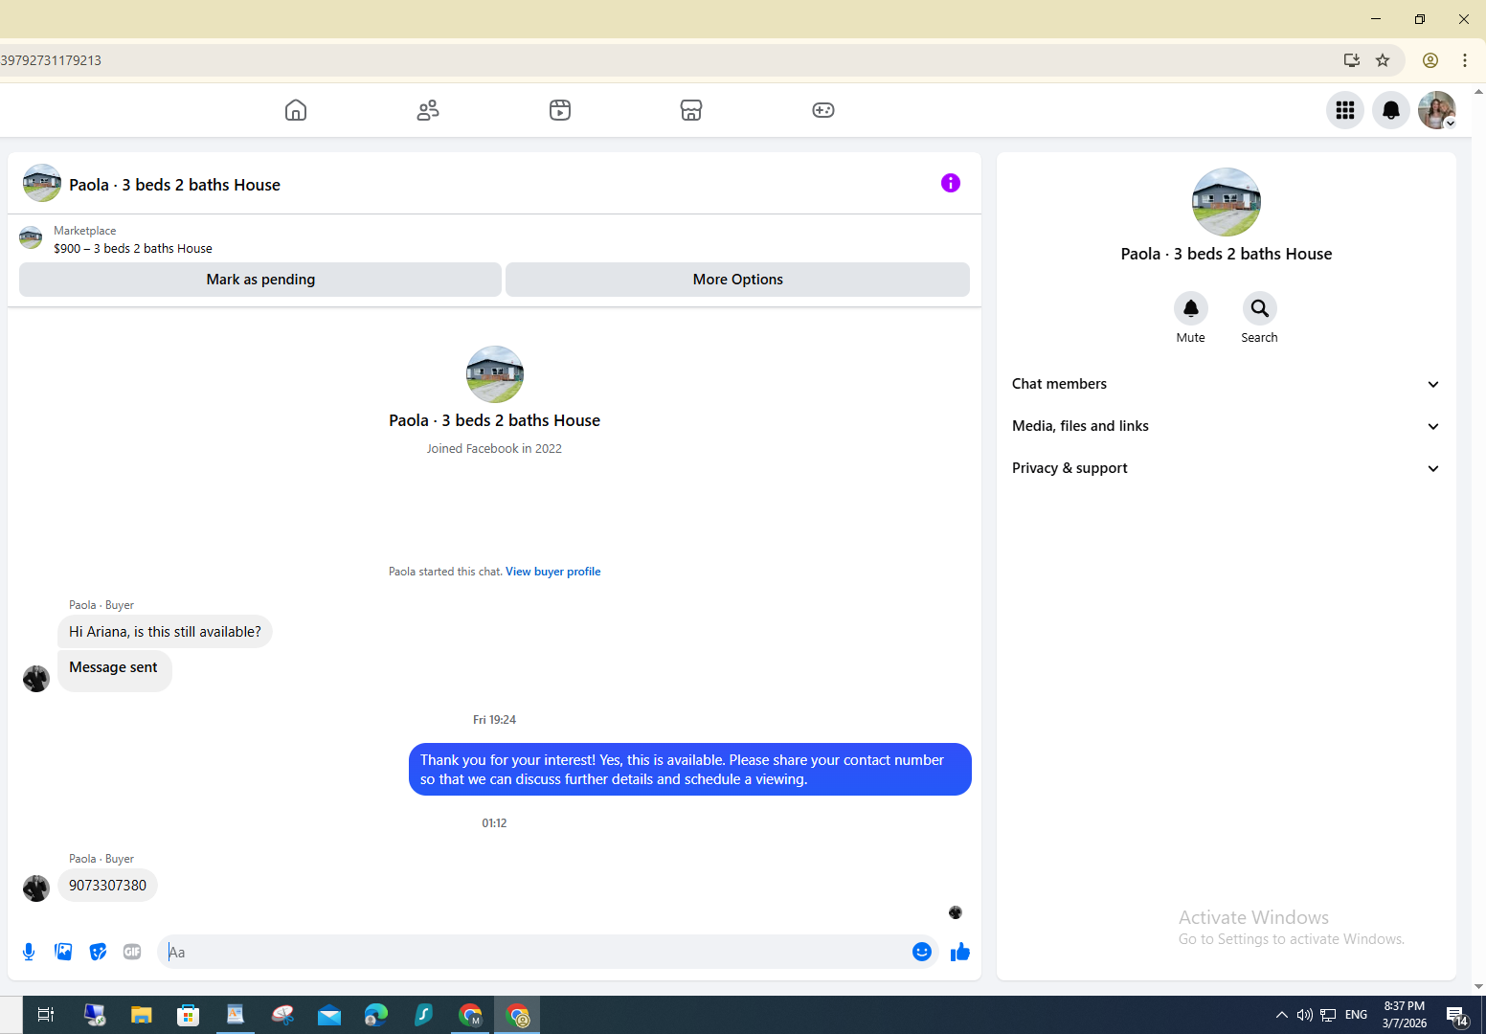Open Facebook Home tab
1486x1034 pixels.
296,110
